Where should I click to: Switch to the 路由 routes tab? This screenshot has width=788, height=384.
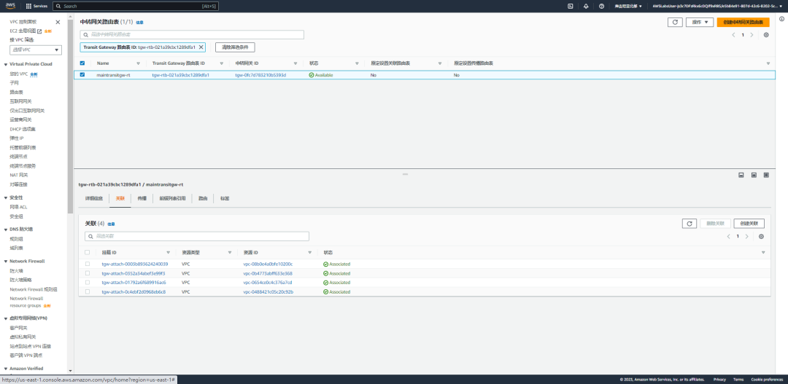click(x=203, y=199)
